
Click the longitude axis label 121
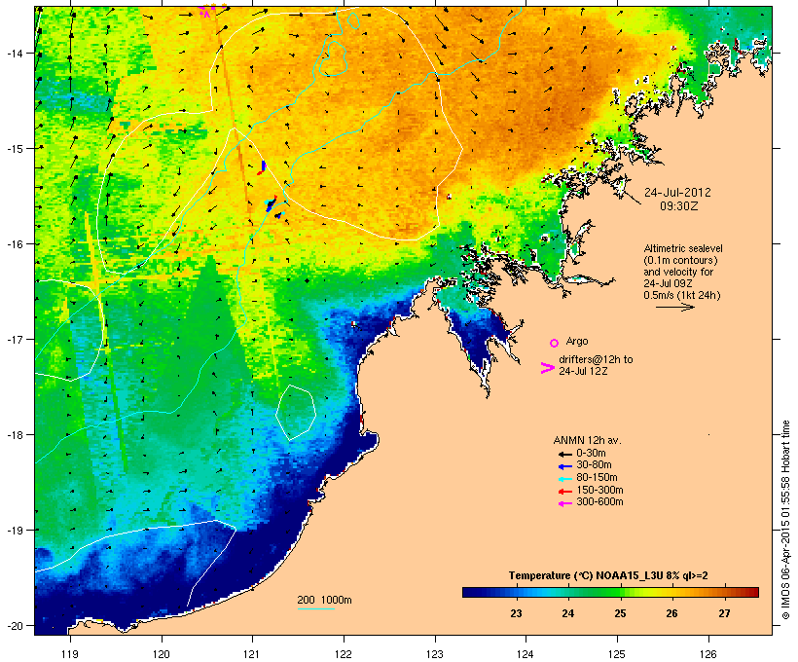[x=252, y=654]
